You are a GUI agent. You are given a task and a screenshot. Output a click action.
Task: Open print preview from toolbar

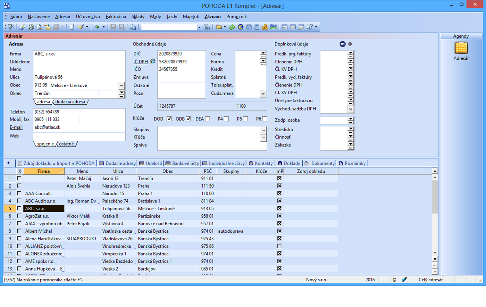pyautogui.click(x=39, y=27)
